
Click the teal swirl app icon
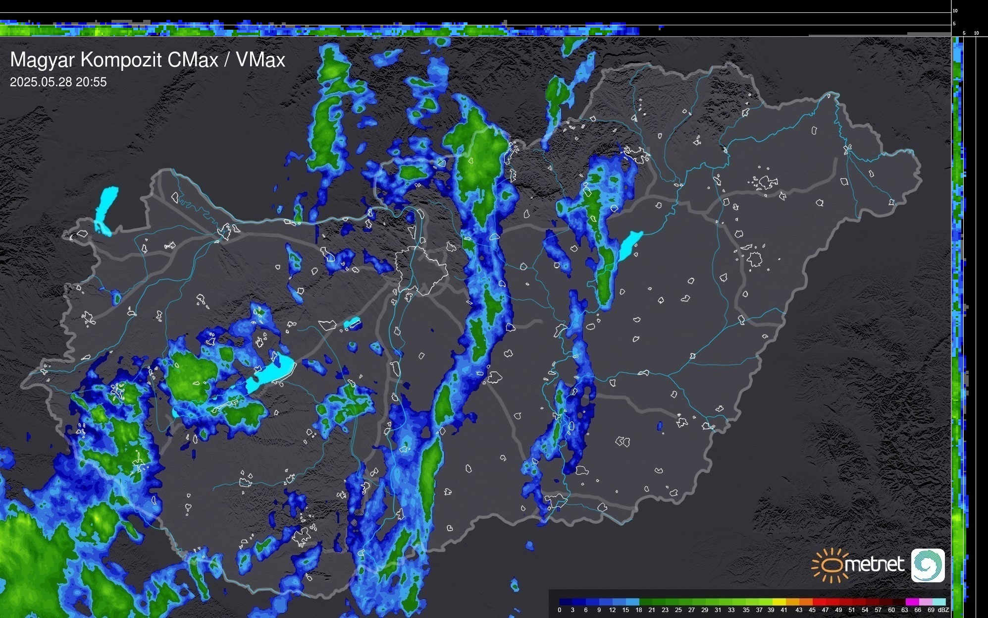[928, 565]
